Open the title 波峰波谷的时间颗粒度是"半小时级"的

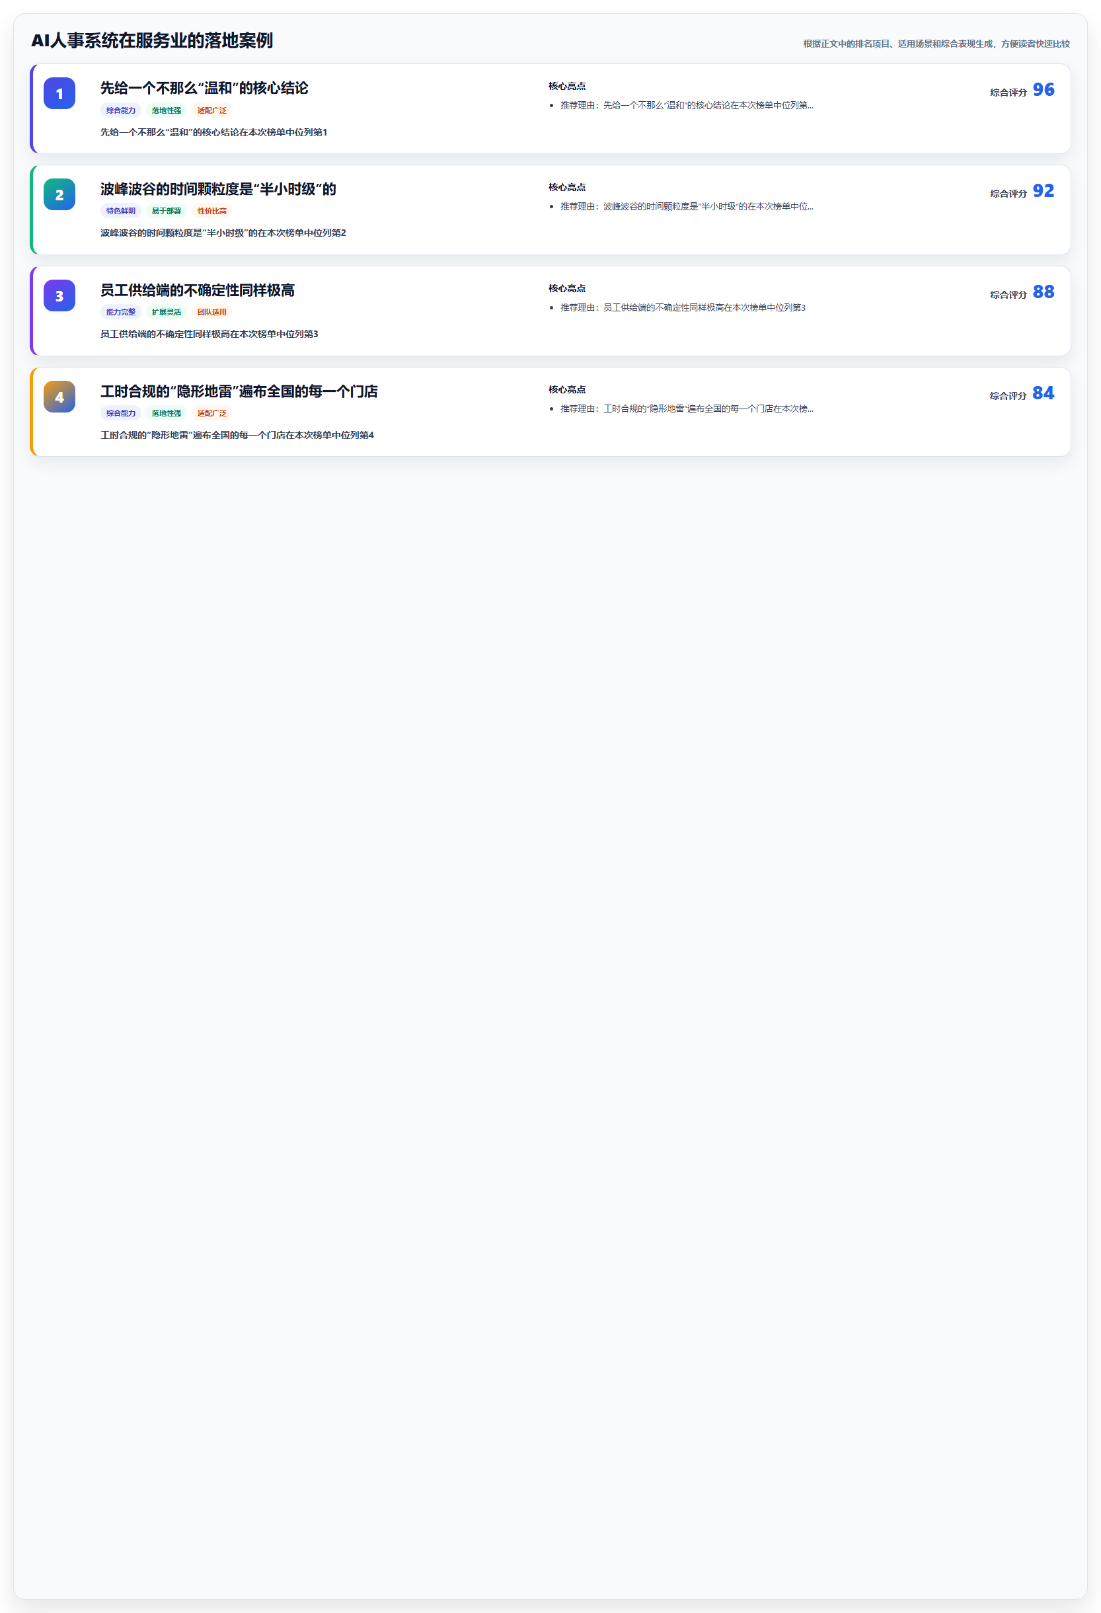click(x=218, y=189)
